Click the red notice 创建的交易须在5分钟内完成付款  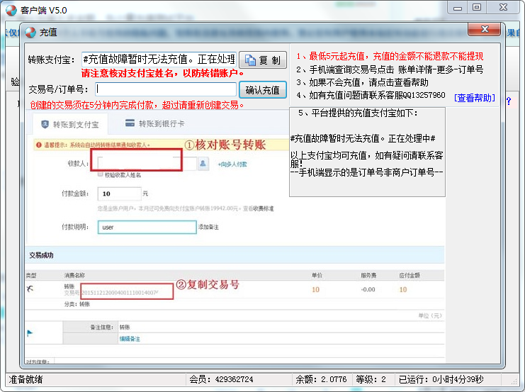137,105
